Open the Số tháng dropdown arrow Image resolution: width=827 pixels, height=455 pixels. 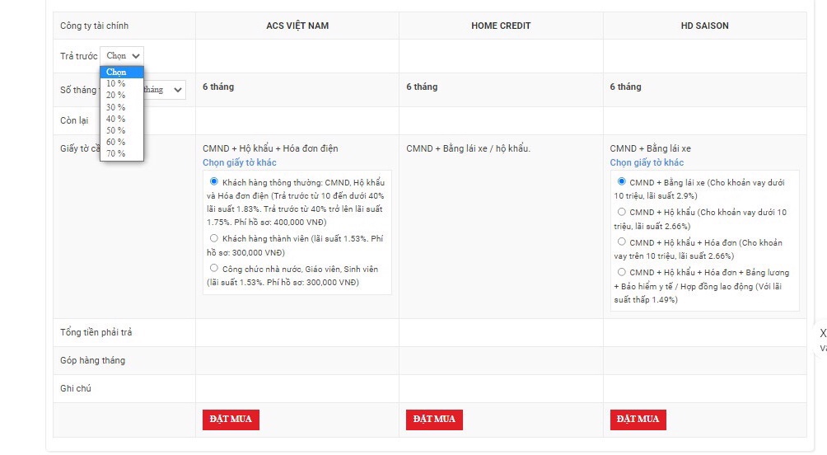click(178, 90)
